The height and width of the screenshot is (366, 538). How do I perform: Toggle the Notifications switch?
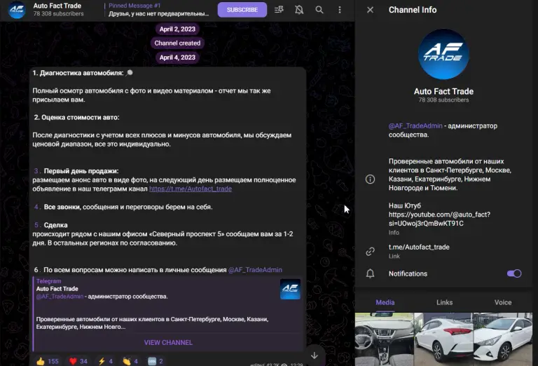(514, 273)
